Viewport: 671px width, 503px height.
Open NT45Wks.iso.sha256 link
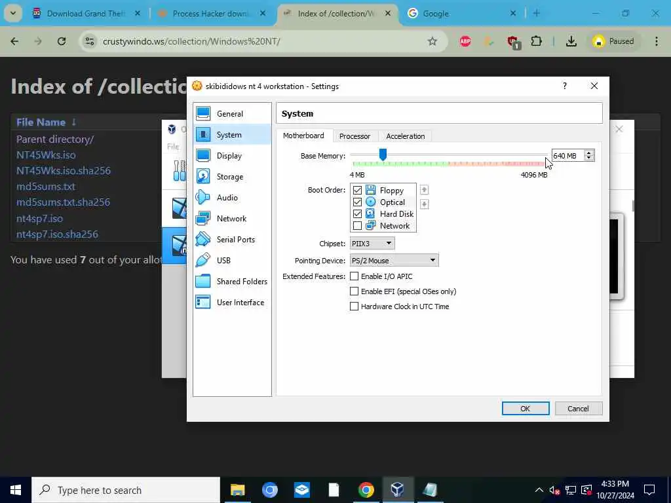64,171
